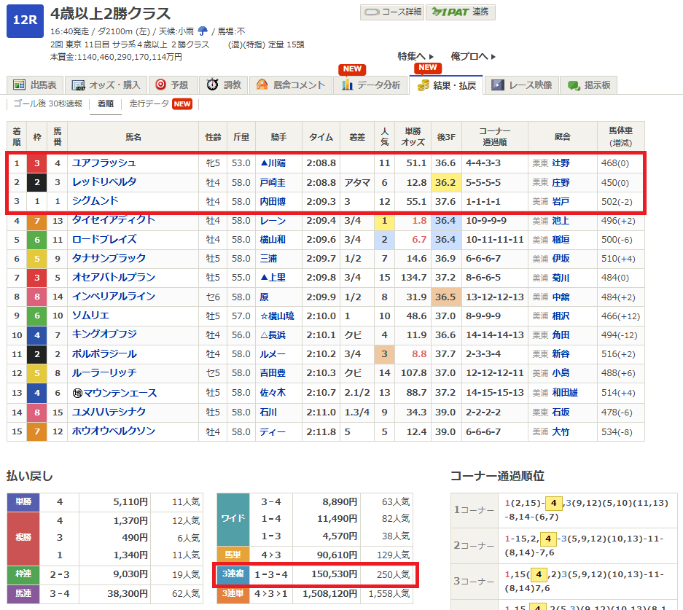
Task: Click the 調教 stopwatch icon
Action: click(x=212, y=85)
